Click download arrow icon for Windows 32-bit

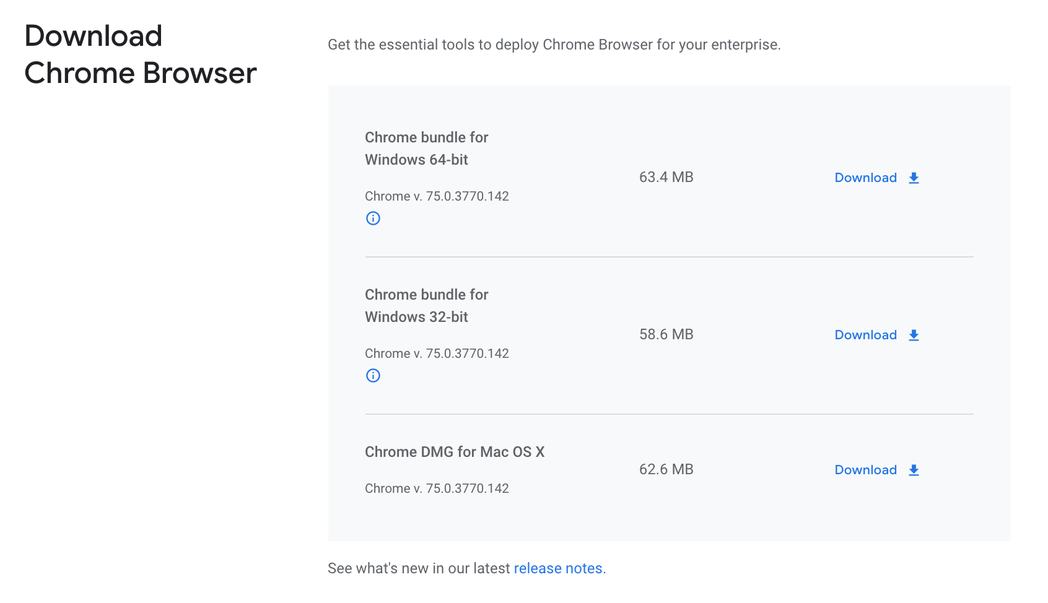(x=914, y=335)
